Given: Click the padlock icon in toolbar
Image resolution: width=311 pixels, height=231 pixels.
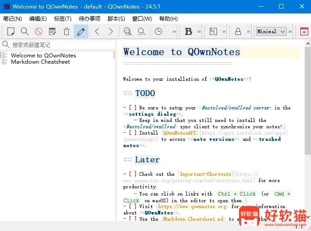Looking at the screenshot, I should 238,31.
